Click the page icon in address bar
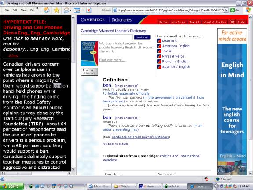Image resolution: width=253 pixels, height=190 pixels. click(115, 10)
